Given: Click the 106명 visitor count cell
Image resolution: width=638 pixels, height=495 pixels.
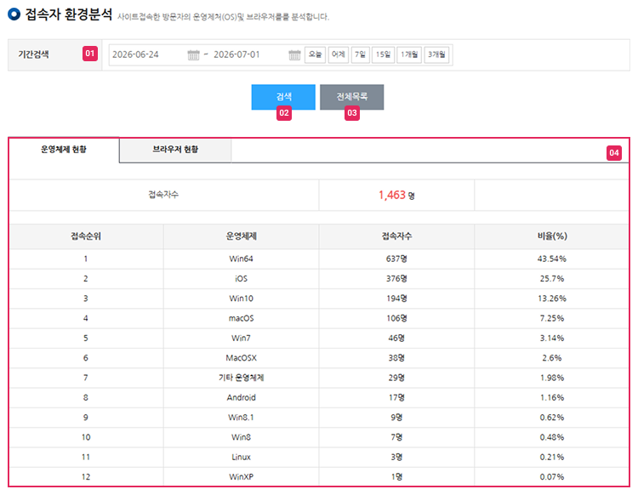Looking at the screenshot, I should [x=396, y=318].
